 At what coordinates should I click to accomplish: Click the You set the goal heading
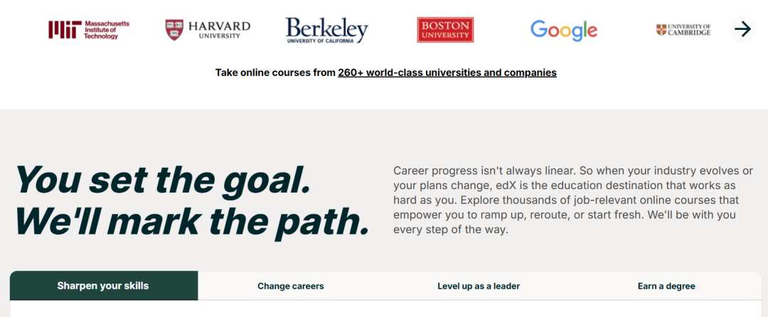coord(163,180)
